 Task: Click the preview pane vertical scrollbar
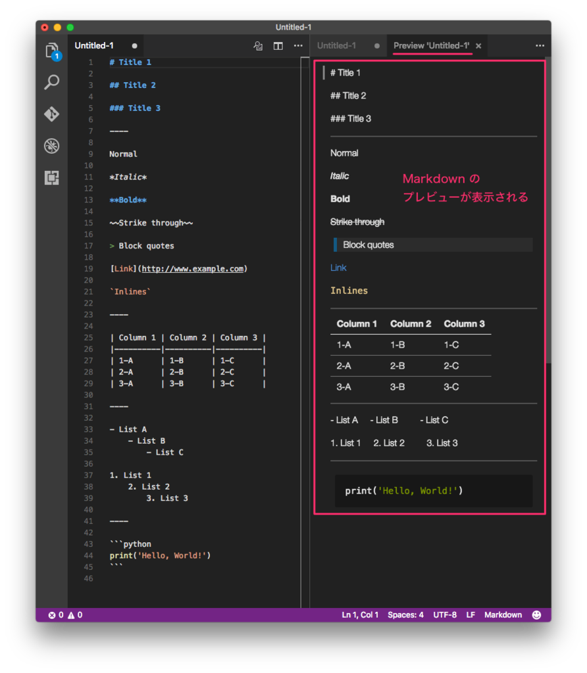pyautogui.click(x=548, y=210)
